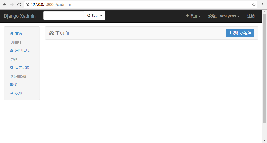Click the scrollbar up arrow
Screen dimensions: 267x143
pyautogui.click(x=264, y=12)
